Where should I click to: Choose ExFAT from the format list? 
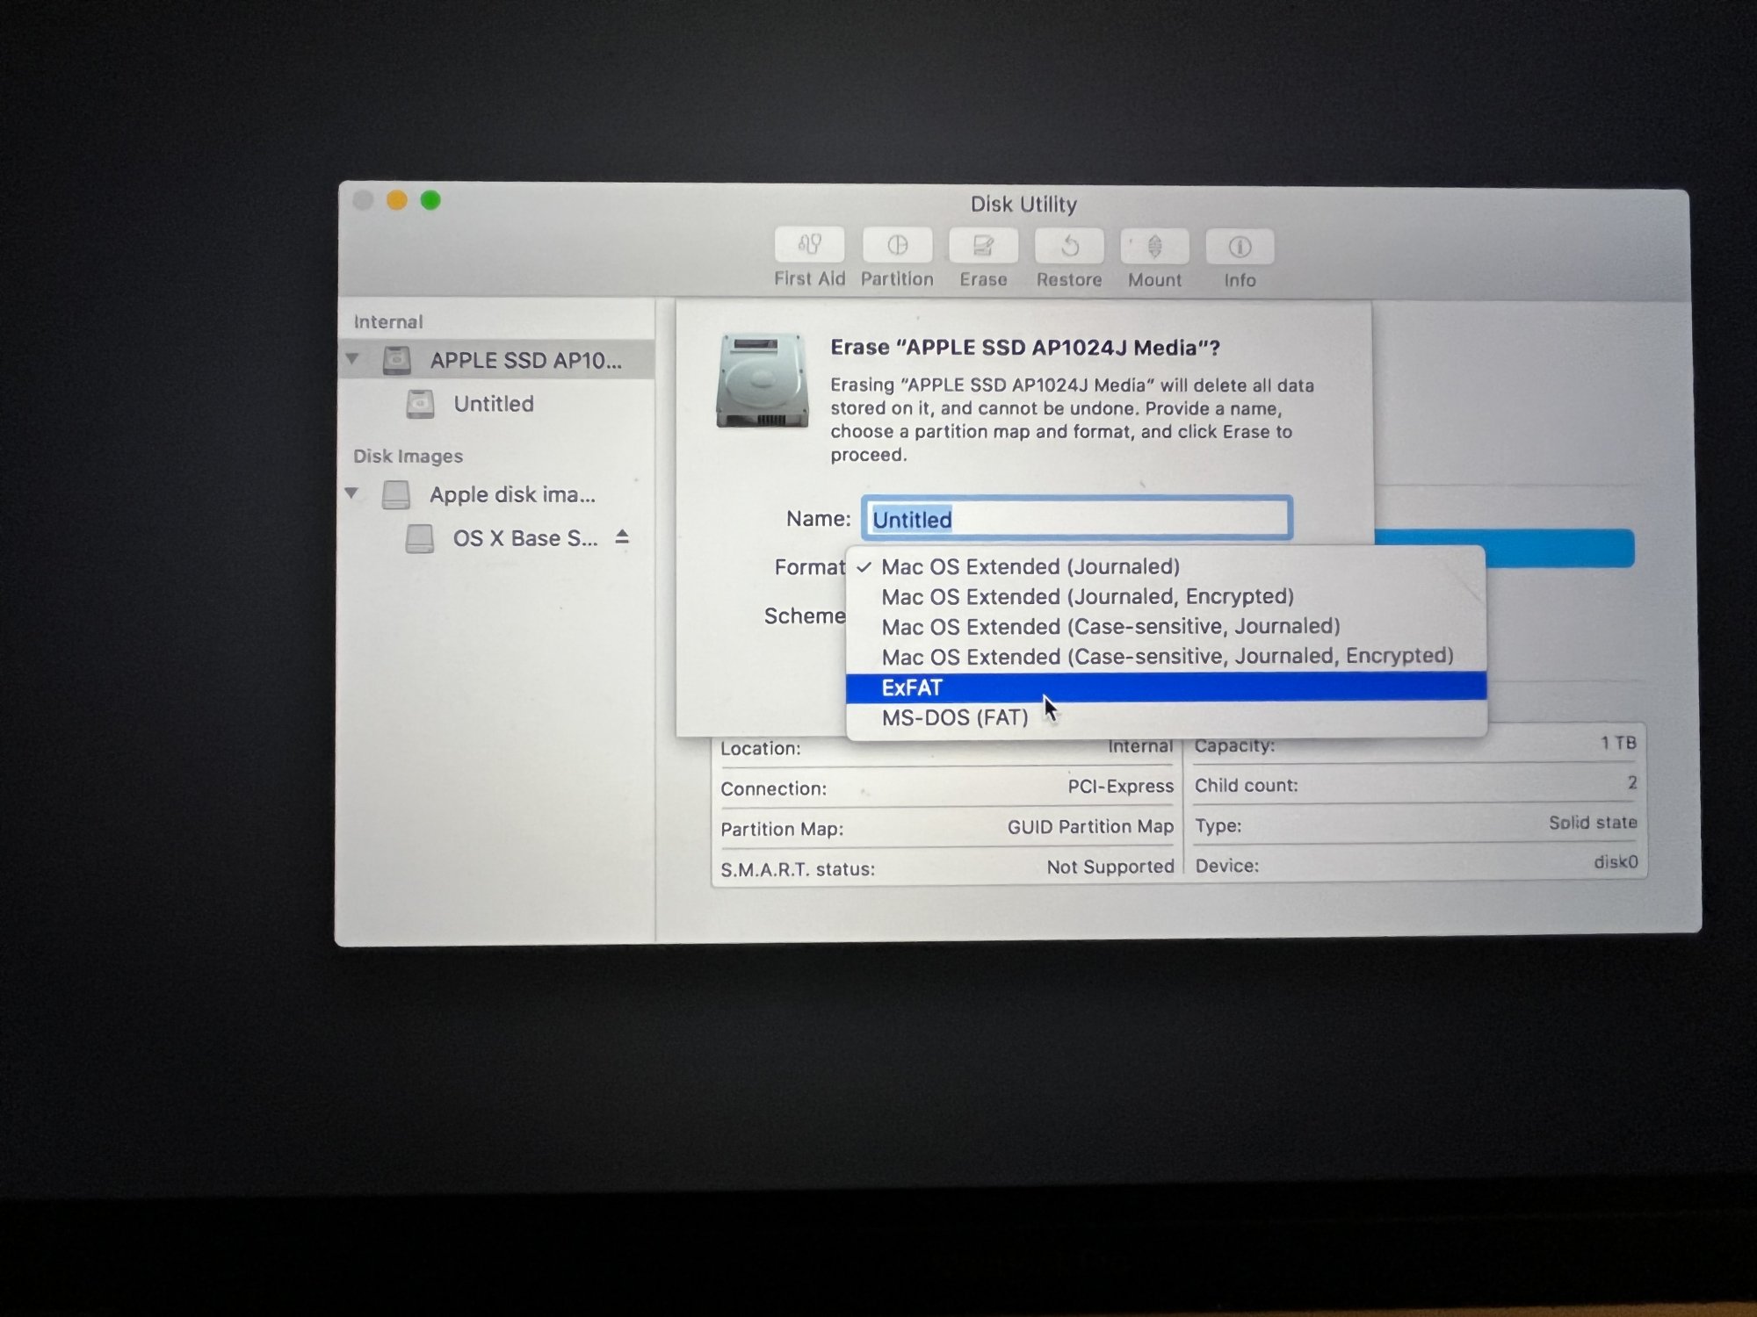(912, 687)
